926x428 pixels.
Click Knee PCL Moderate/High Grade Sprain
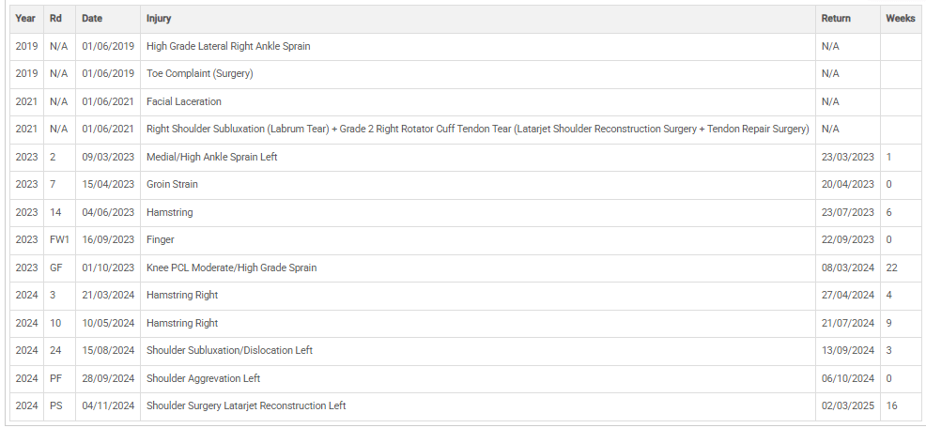231,267
